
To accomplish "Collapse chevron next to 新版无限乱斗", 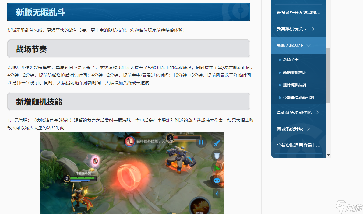I will [308, 45].
